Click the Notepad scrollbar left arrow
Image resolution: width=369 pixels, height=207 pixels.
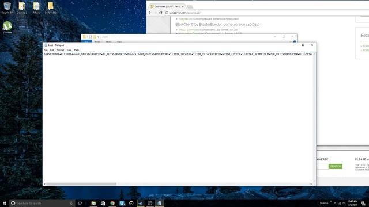point(45,184)
